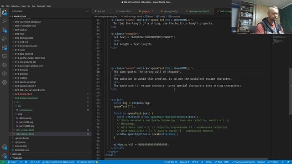Click the synchronize changes icon in status bar

(x=21, y=162)
